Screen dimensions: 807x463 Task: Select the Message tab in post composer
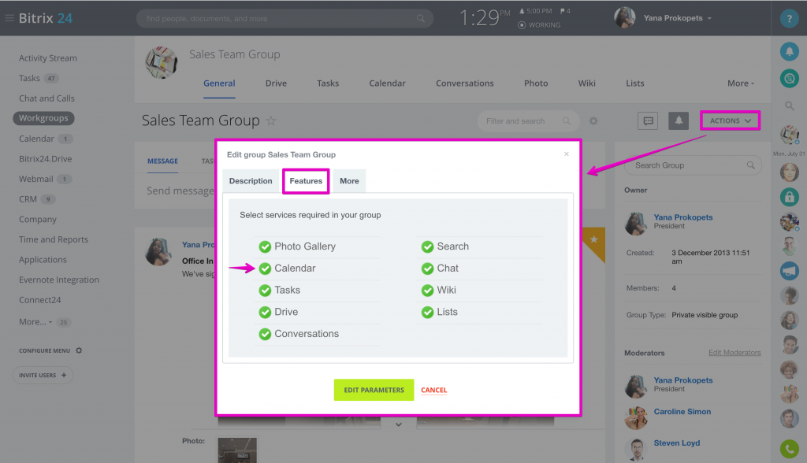(162, 161)
